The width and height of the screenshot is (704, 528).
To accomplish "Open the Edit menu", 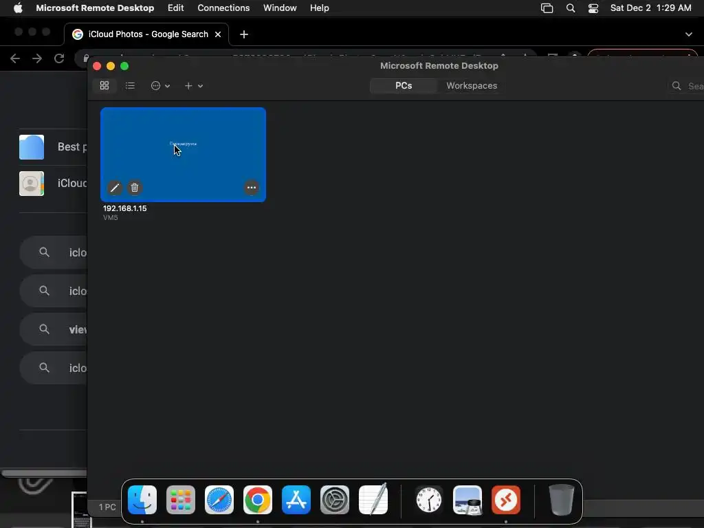I will click(175, 8).
